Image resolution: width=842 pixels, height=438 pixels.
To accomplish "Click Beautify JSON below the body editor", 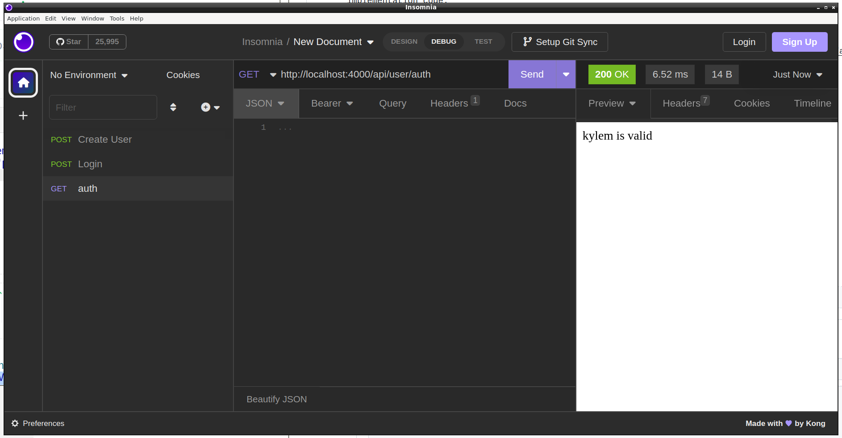I will coord(276,399).
